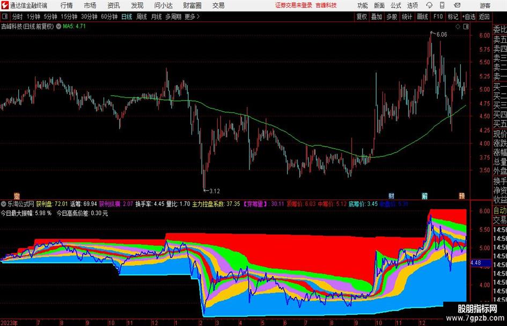Click the 3.12 low price label
This screenshot has height=326, width=507.
click(x=215, y=191)
